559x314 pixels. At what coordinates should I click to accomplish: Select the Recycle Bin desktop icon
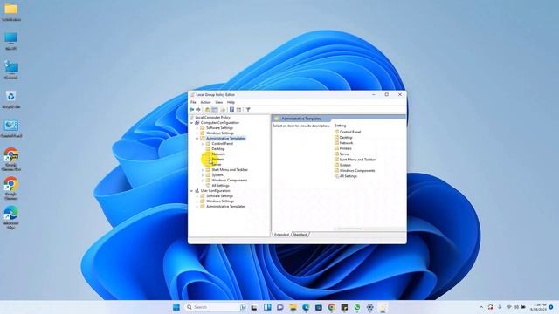pyautogui.click(x=11, y=99)
